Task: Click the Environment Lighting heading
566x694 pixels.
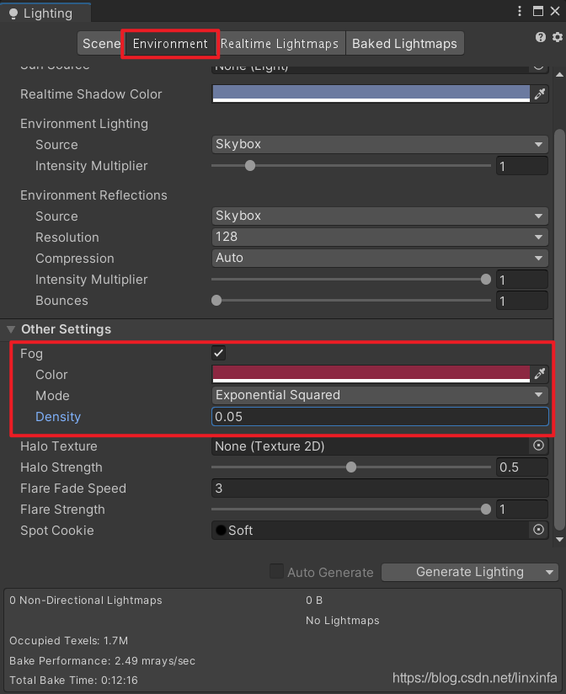Action: [84, 124]
